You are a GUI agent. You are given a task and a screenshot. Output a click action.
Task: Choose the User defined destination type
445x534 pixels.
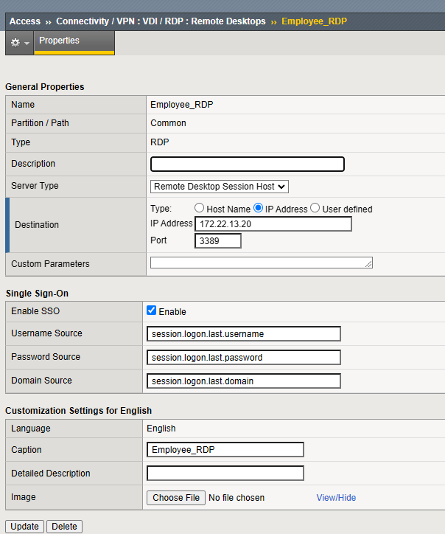[315, 209]
